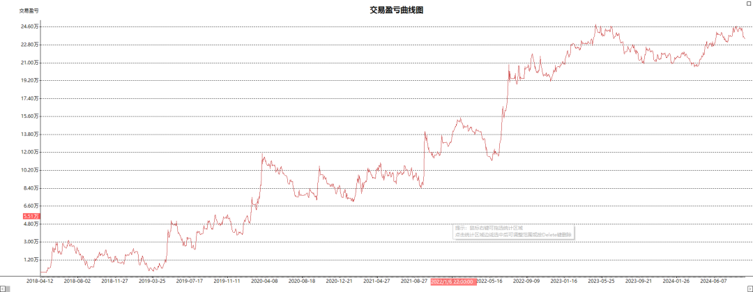
Task: Click the 2019-03-25 x-axis date label
Action: coord(153,282)
